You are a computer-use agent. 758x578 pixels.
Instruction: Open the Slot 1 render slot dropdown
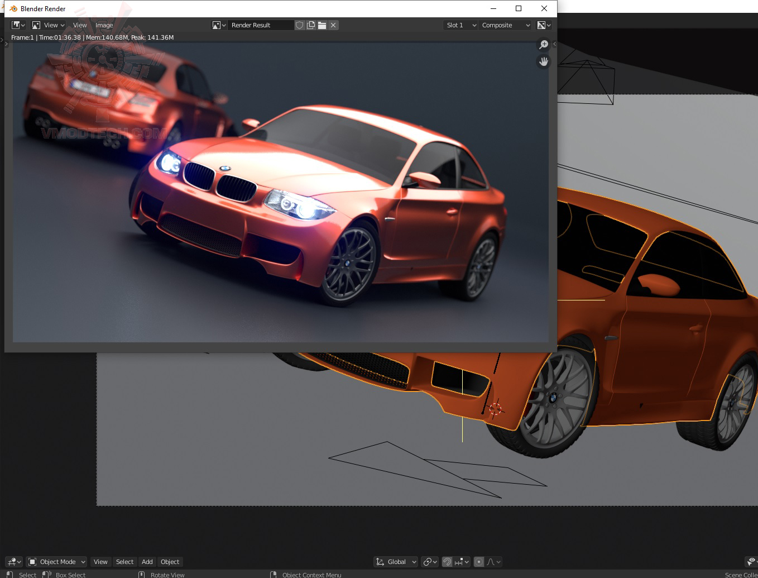click(x=461, y=25)
